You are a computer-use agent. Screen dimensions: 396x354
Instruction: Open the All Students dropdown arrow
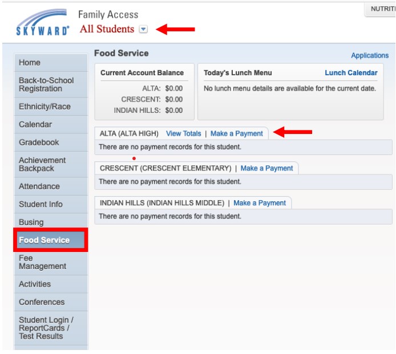coord(143,30)
